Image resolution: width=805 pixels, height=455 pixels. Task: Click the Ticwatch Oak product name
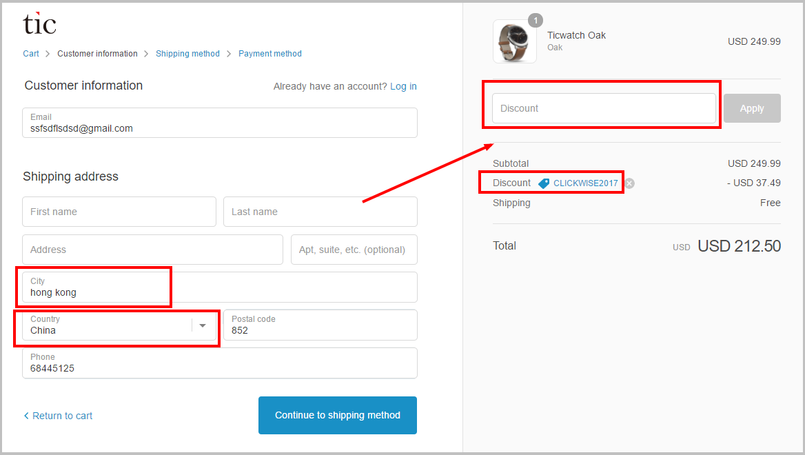click(x=577, y=35)
